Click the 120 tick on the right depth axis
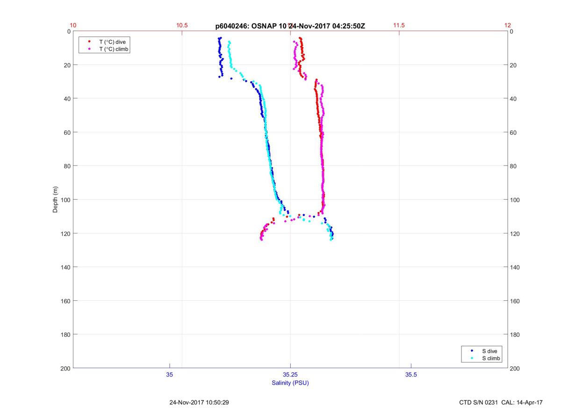The image size is (561, 414). click(515, 233)
